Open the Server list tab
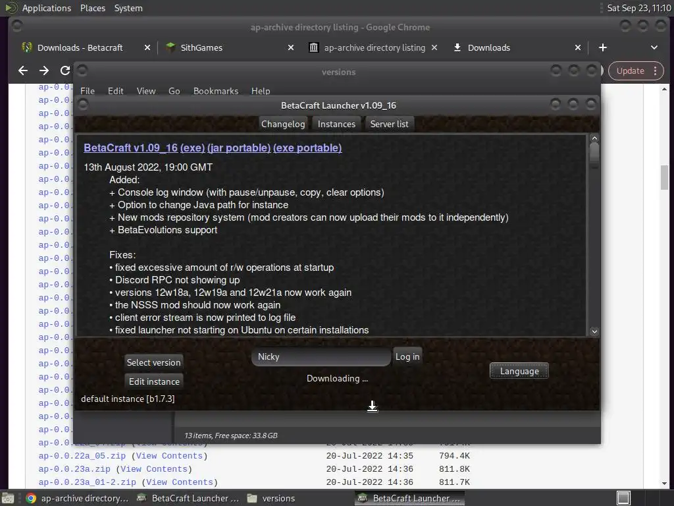The height and width of the screenshot is (506, 674). (x=390, y=124)
